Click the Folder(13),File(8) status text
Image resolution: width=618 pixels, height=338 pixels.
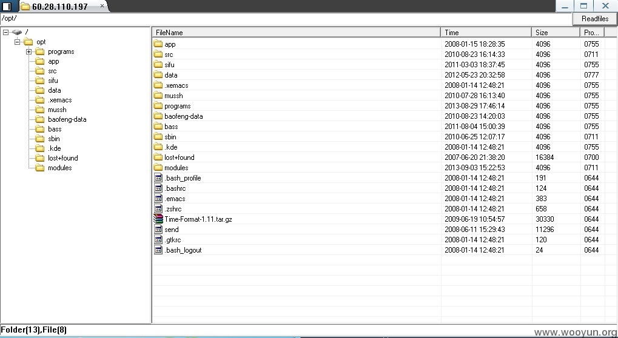[x=34, y=330]
